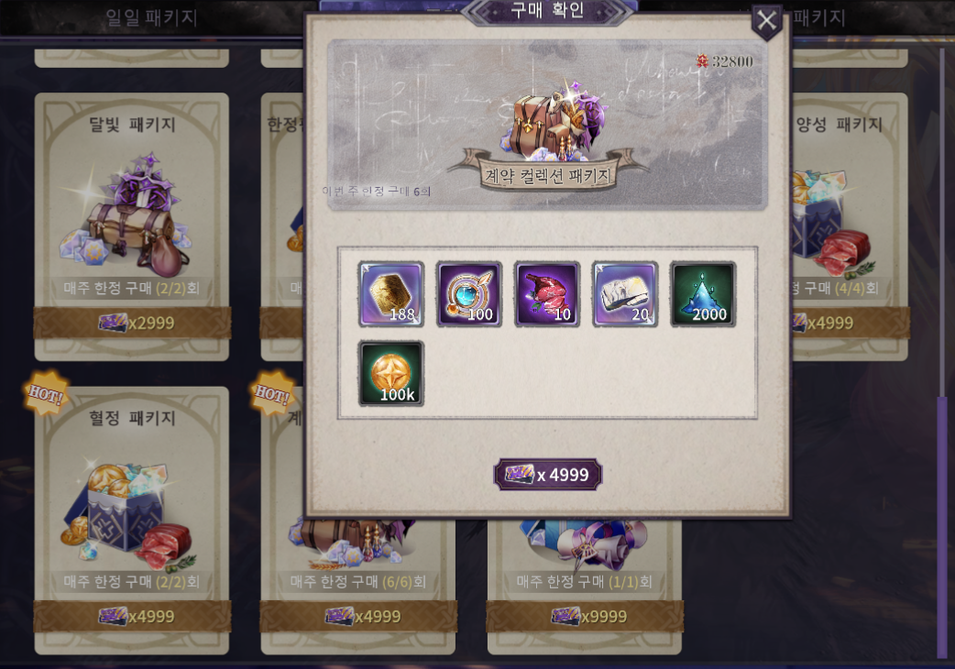Click the purple vertical scrollbar at the right edge

pos(941,527)
